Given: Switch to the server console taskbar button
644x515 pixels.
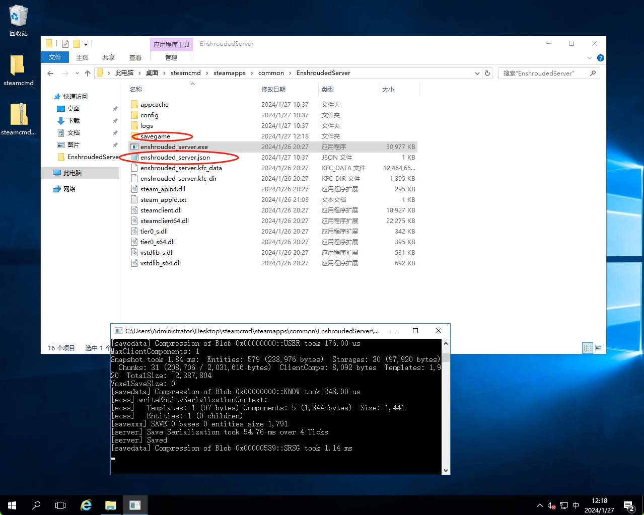Looking at the screenshot, I should point(135,505).
